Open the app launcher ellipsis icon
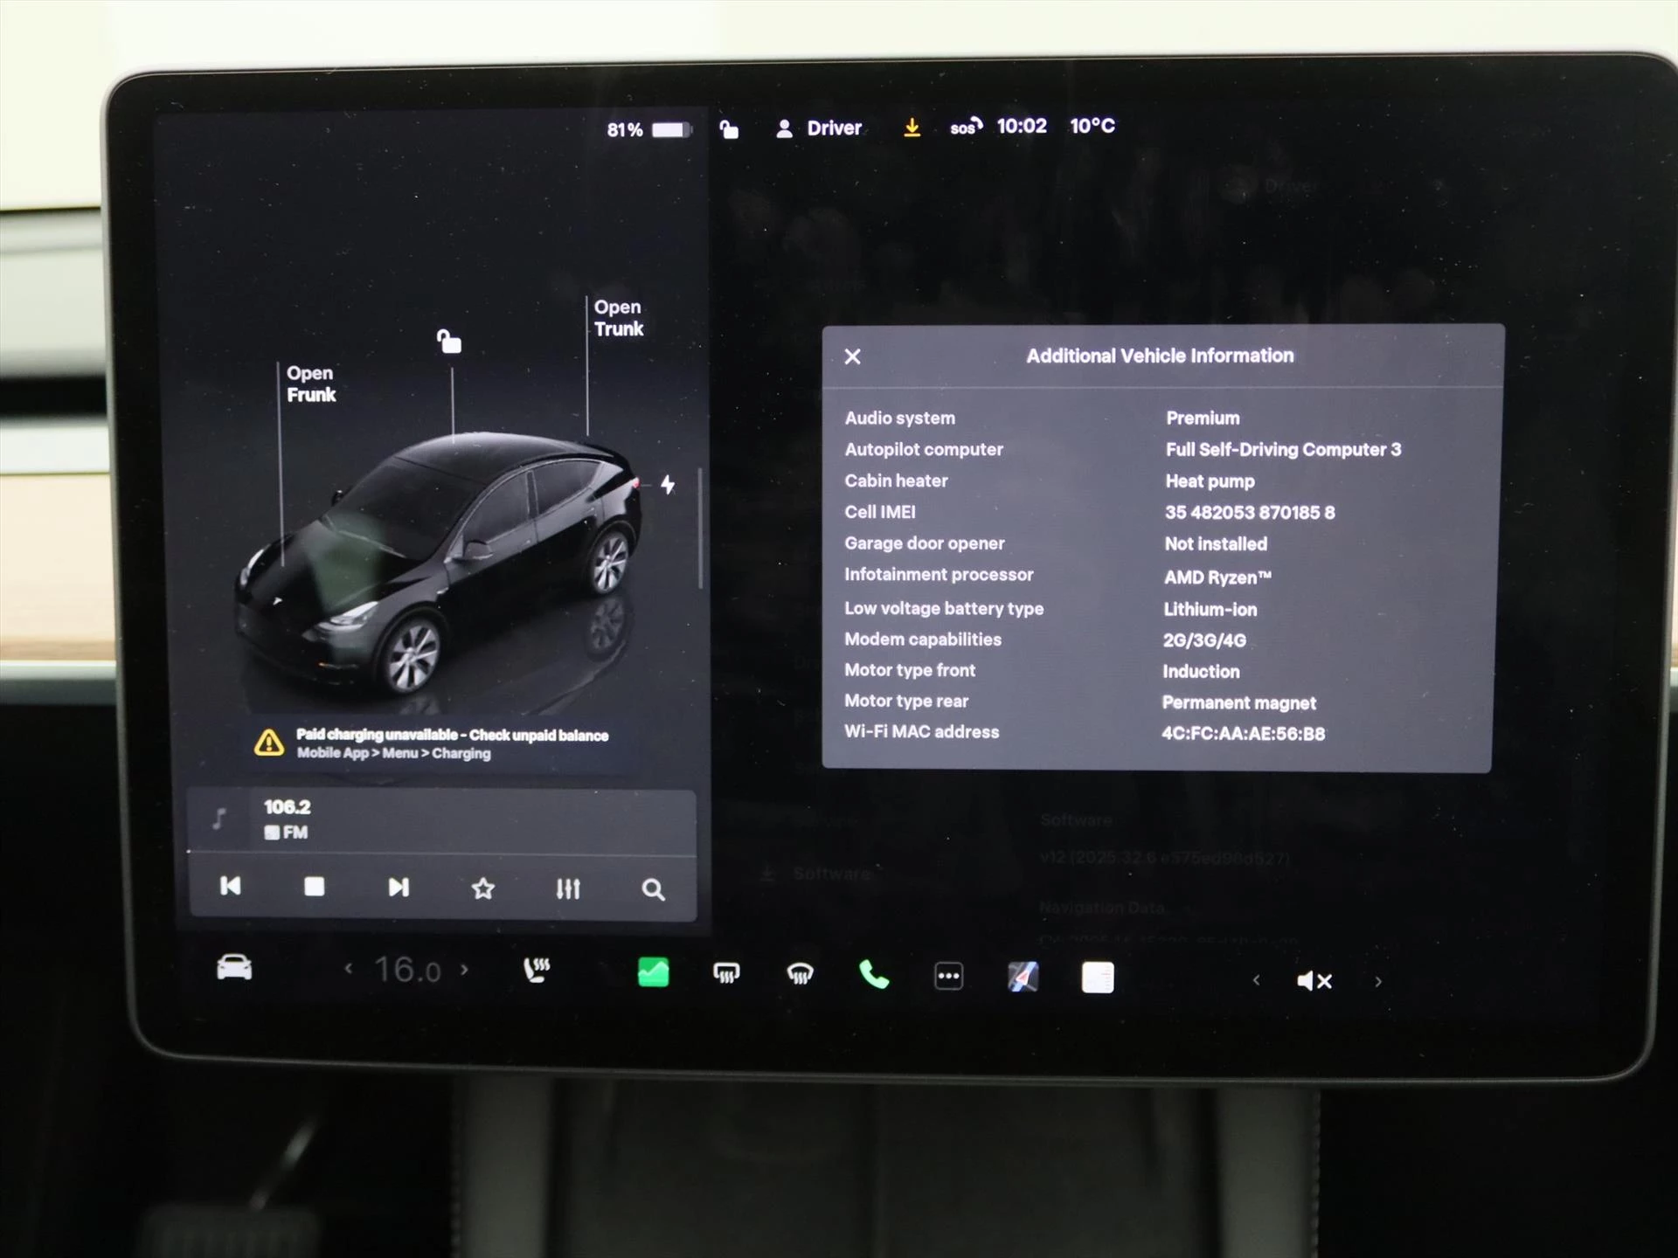Image resolution: width=1678 pixels, height=1258 pixels. click(x=948, y=974)
